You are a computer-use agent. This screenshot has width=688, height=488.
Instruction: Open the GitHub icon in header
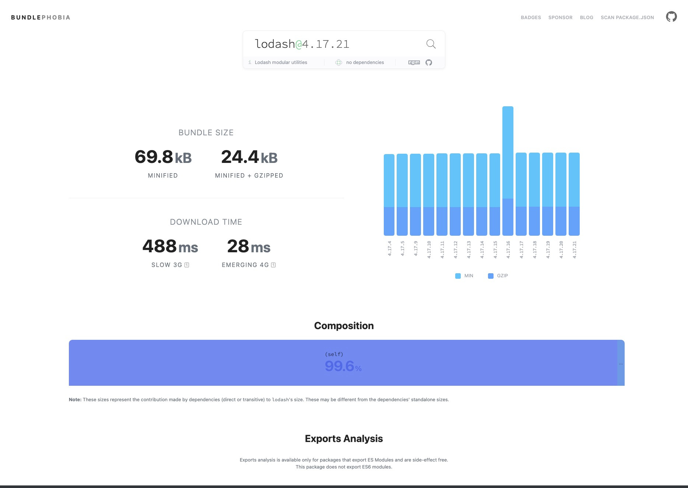click(671, 17)
